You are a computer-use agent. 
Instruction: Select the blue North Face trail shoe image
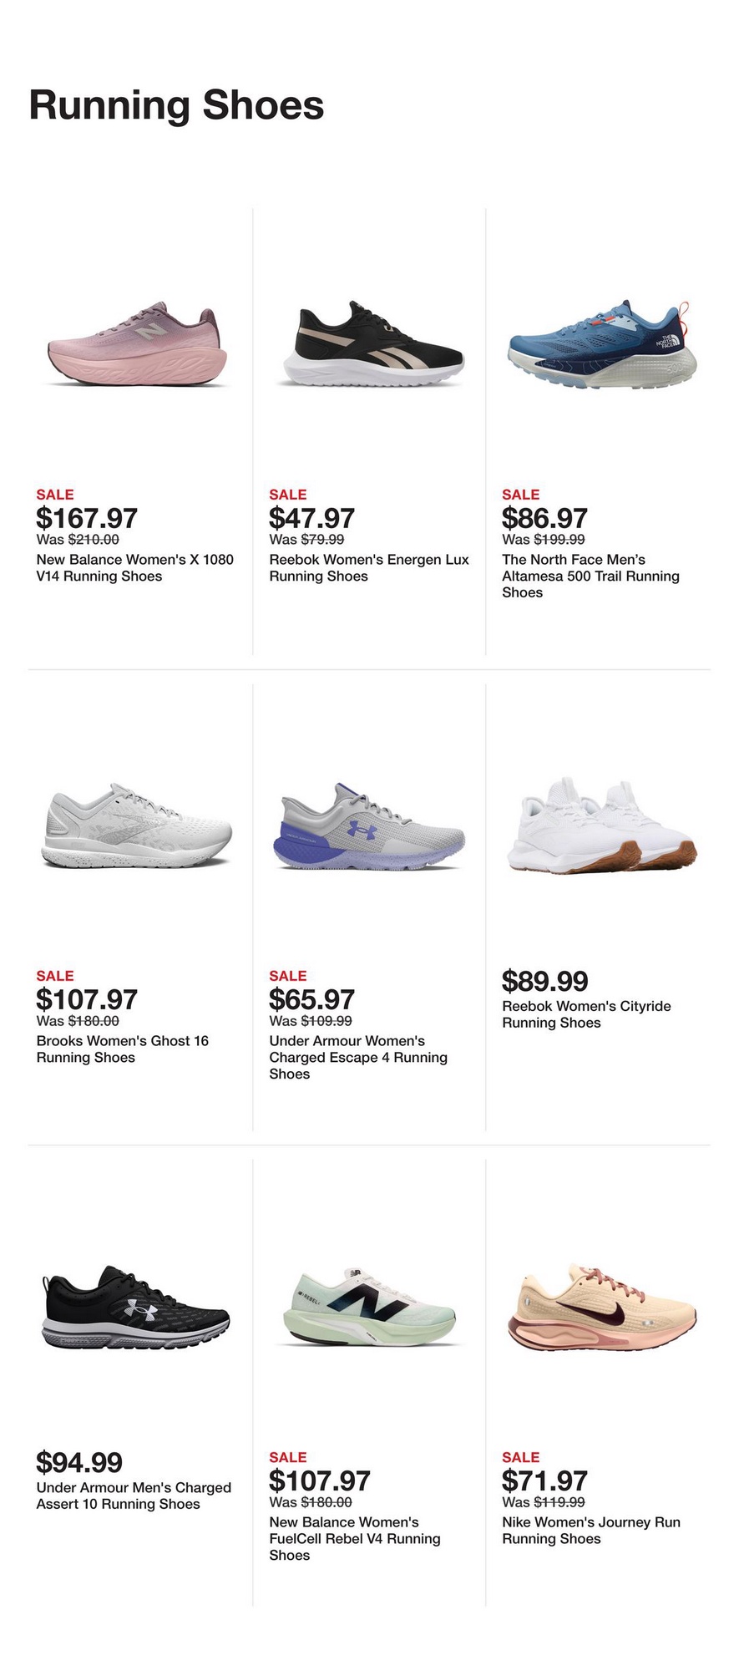[602, 345]
